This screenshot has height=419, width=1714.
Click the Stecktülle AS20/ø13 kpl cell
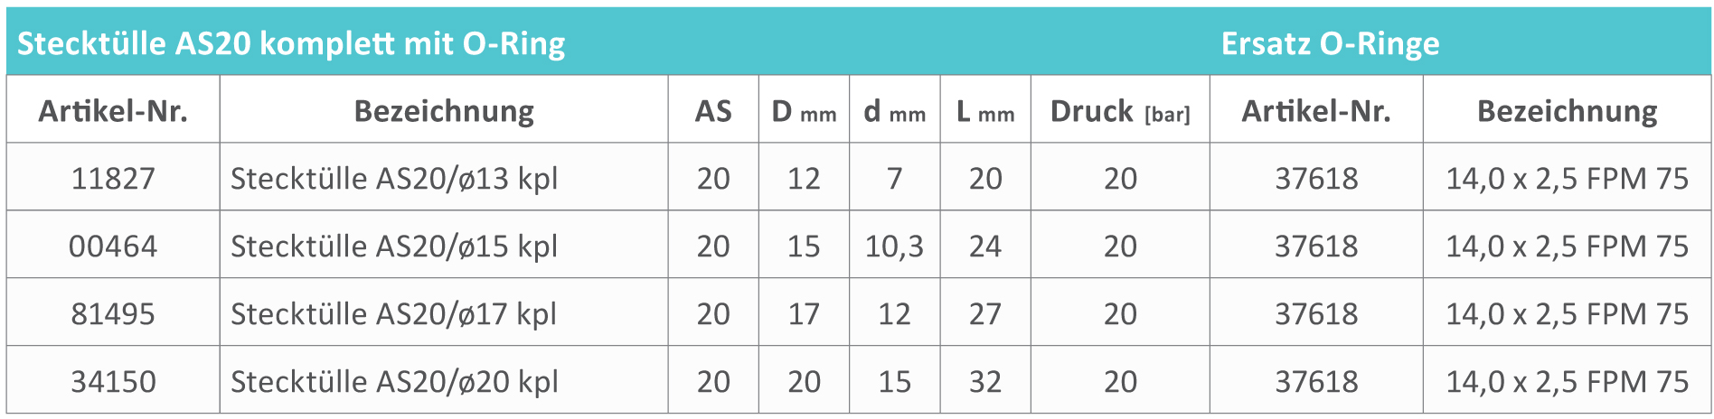click(x=394, y=178)
